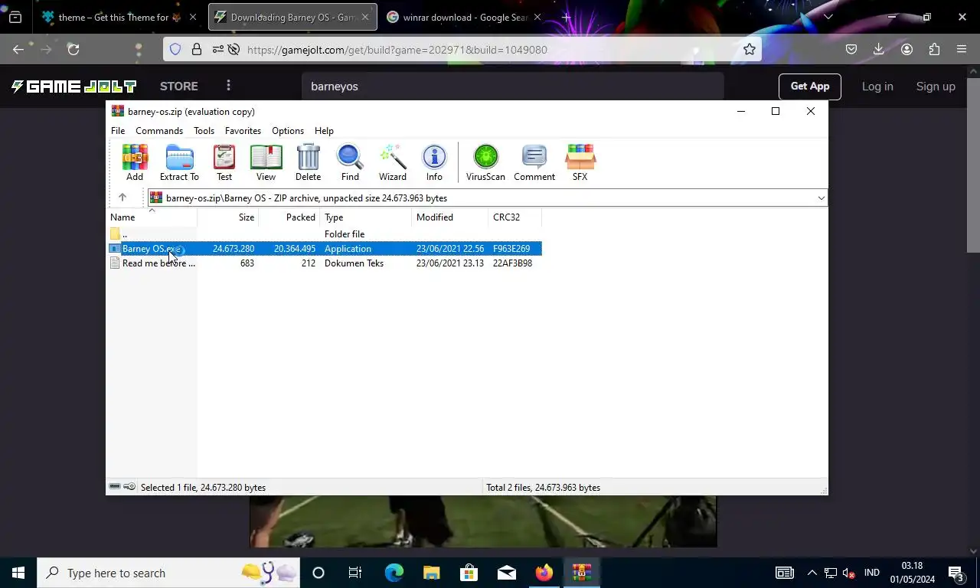This screenshot has width=980, height=588.
Task: Open the Options menu
Action: pyautogui.click(x=288, y=131)
